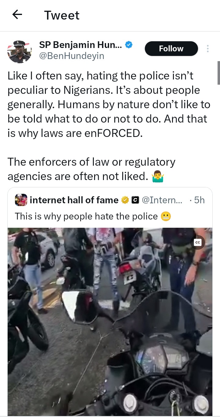Screen dimensions: 220x420
Task: Tap the "Tweet" page title
Action: (x=62, y=15)
